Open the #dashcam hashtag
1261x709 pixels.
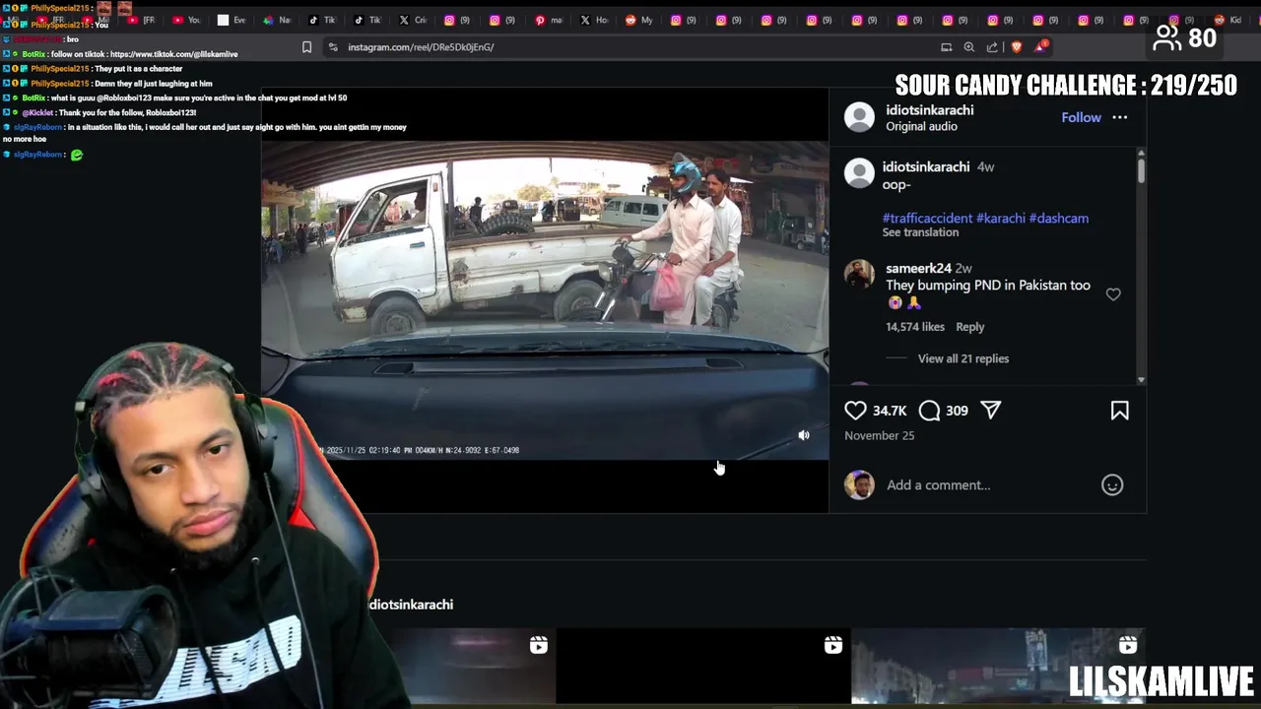click(x=1059, y=219)
